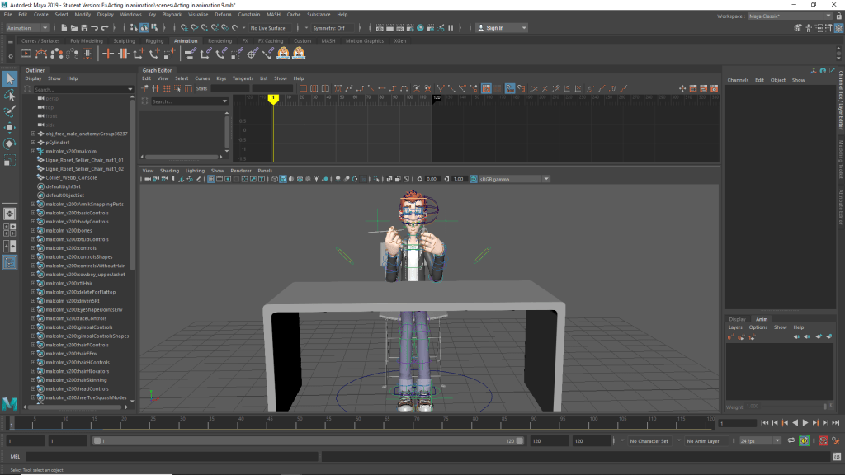This screenshot has height=475, width=845.
Task: Toggle playback looping mode
Action: (791, 441)
